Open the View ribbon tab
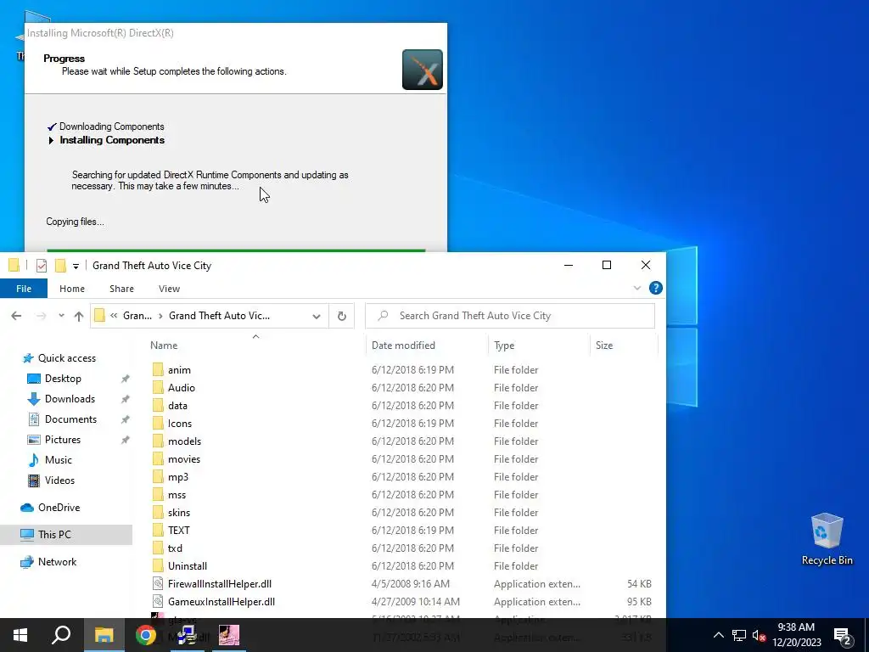This screenshot has width=869, height=652. [169, 289]
